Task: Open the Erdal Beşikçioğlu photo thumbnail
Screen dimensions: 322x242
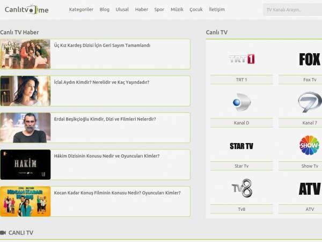Action: coord(25,128)
